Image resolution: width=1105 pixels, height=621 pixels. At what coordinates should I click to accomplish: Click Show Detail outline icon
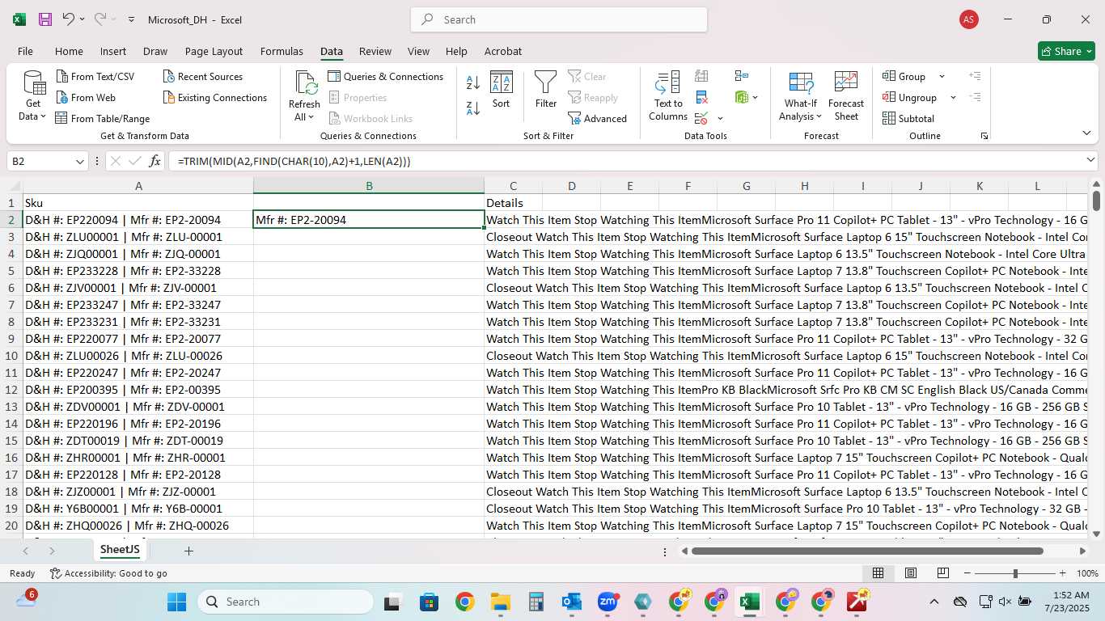(975, 76)
